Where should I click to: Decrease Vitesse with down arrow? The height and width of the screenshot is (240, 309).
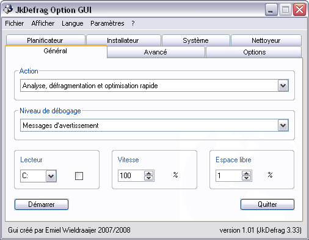pos(149,178)
